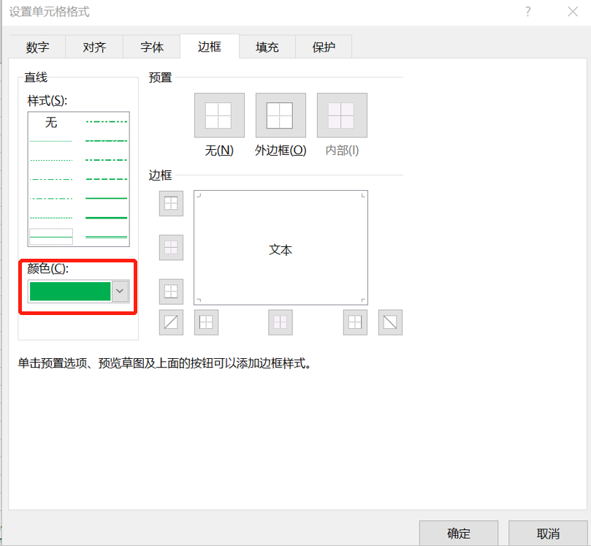Click the 确定 button
This screenshot has width=591, height=546.
click(459, 533)
